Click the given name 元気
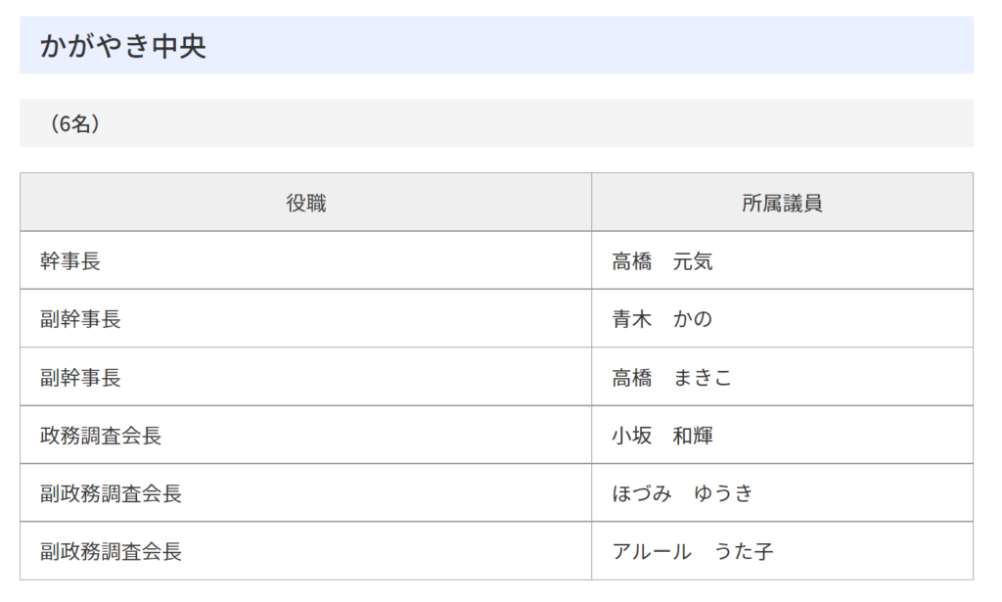 [693, 260]
